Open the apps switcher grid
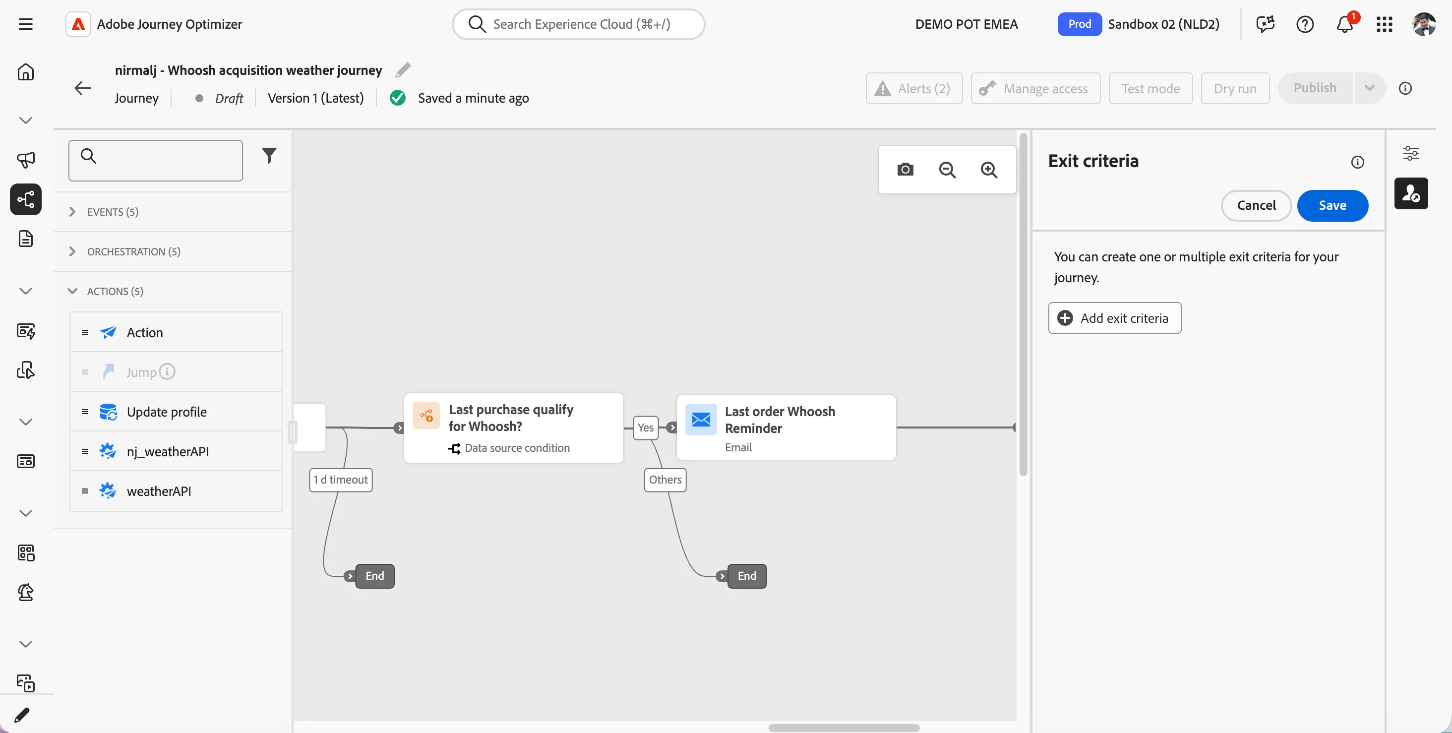Image resolution: width=1452 pixels, height=733 pixels. click(x=1385, y=24)
